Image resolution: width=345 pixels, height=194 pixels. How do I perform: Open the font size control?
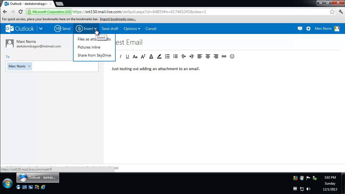[x=143, y=56]
